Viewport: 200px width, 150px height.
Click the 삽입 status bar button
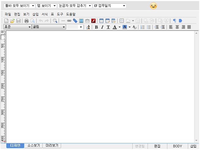click(x=193, y=146)
